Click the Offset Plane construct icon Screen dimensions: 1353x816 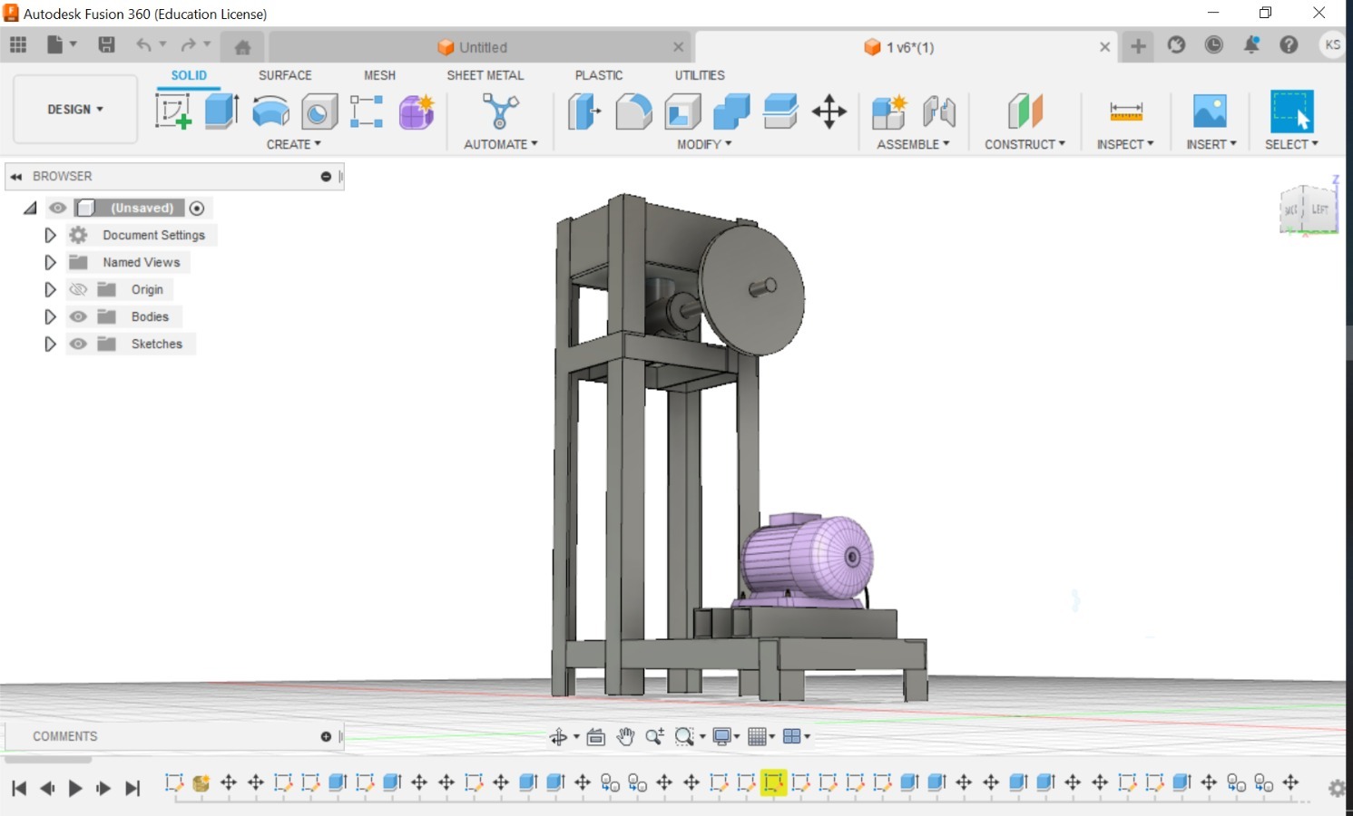tap(1025, 112)
